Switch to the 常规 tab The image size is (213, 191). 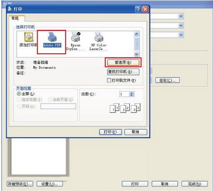[x=15, y=18]
